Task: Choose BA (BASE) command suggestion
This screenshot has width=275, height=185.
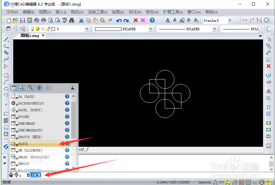Action: coord(40,96)
